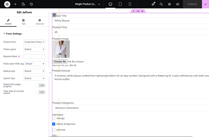The width and height of the screenshot is (209, 137).
Task: Uncheck the Marks & Spencer checkbox
Action: coord(54,124)
